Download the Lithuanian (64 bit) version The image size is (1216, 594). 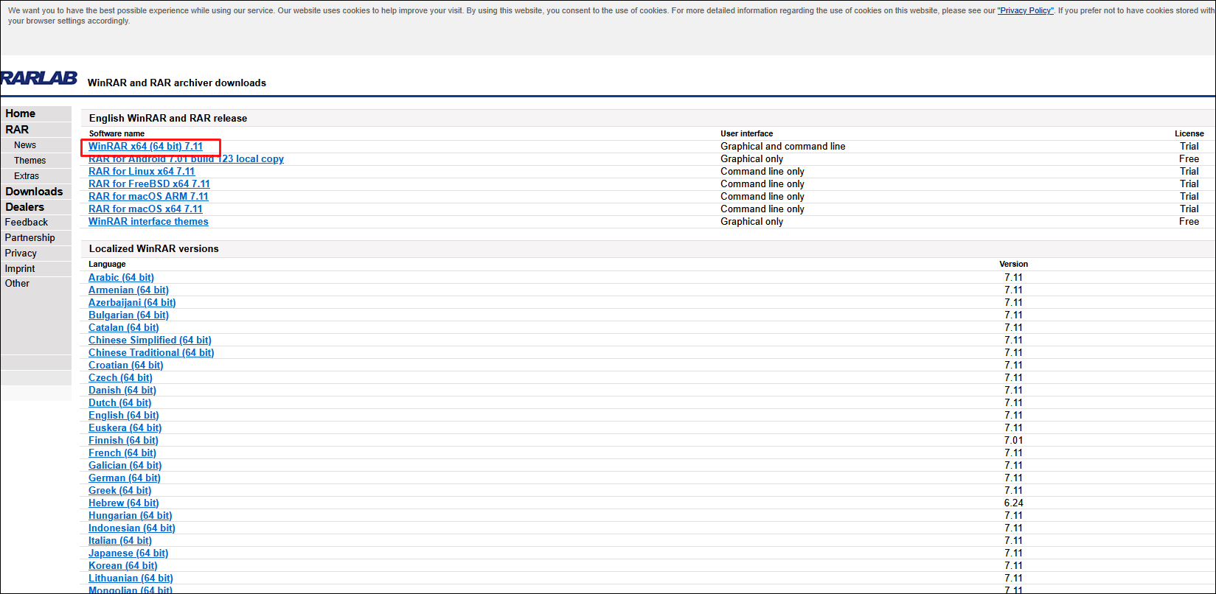tap(131, 579)
